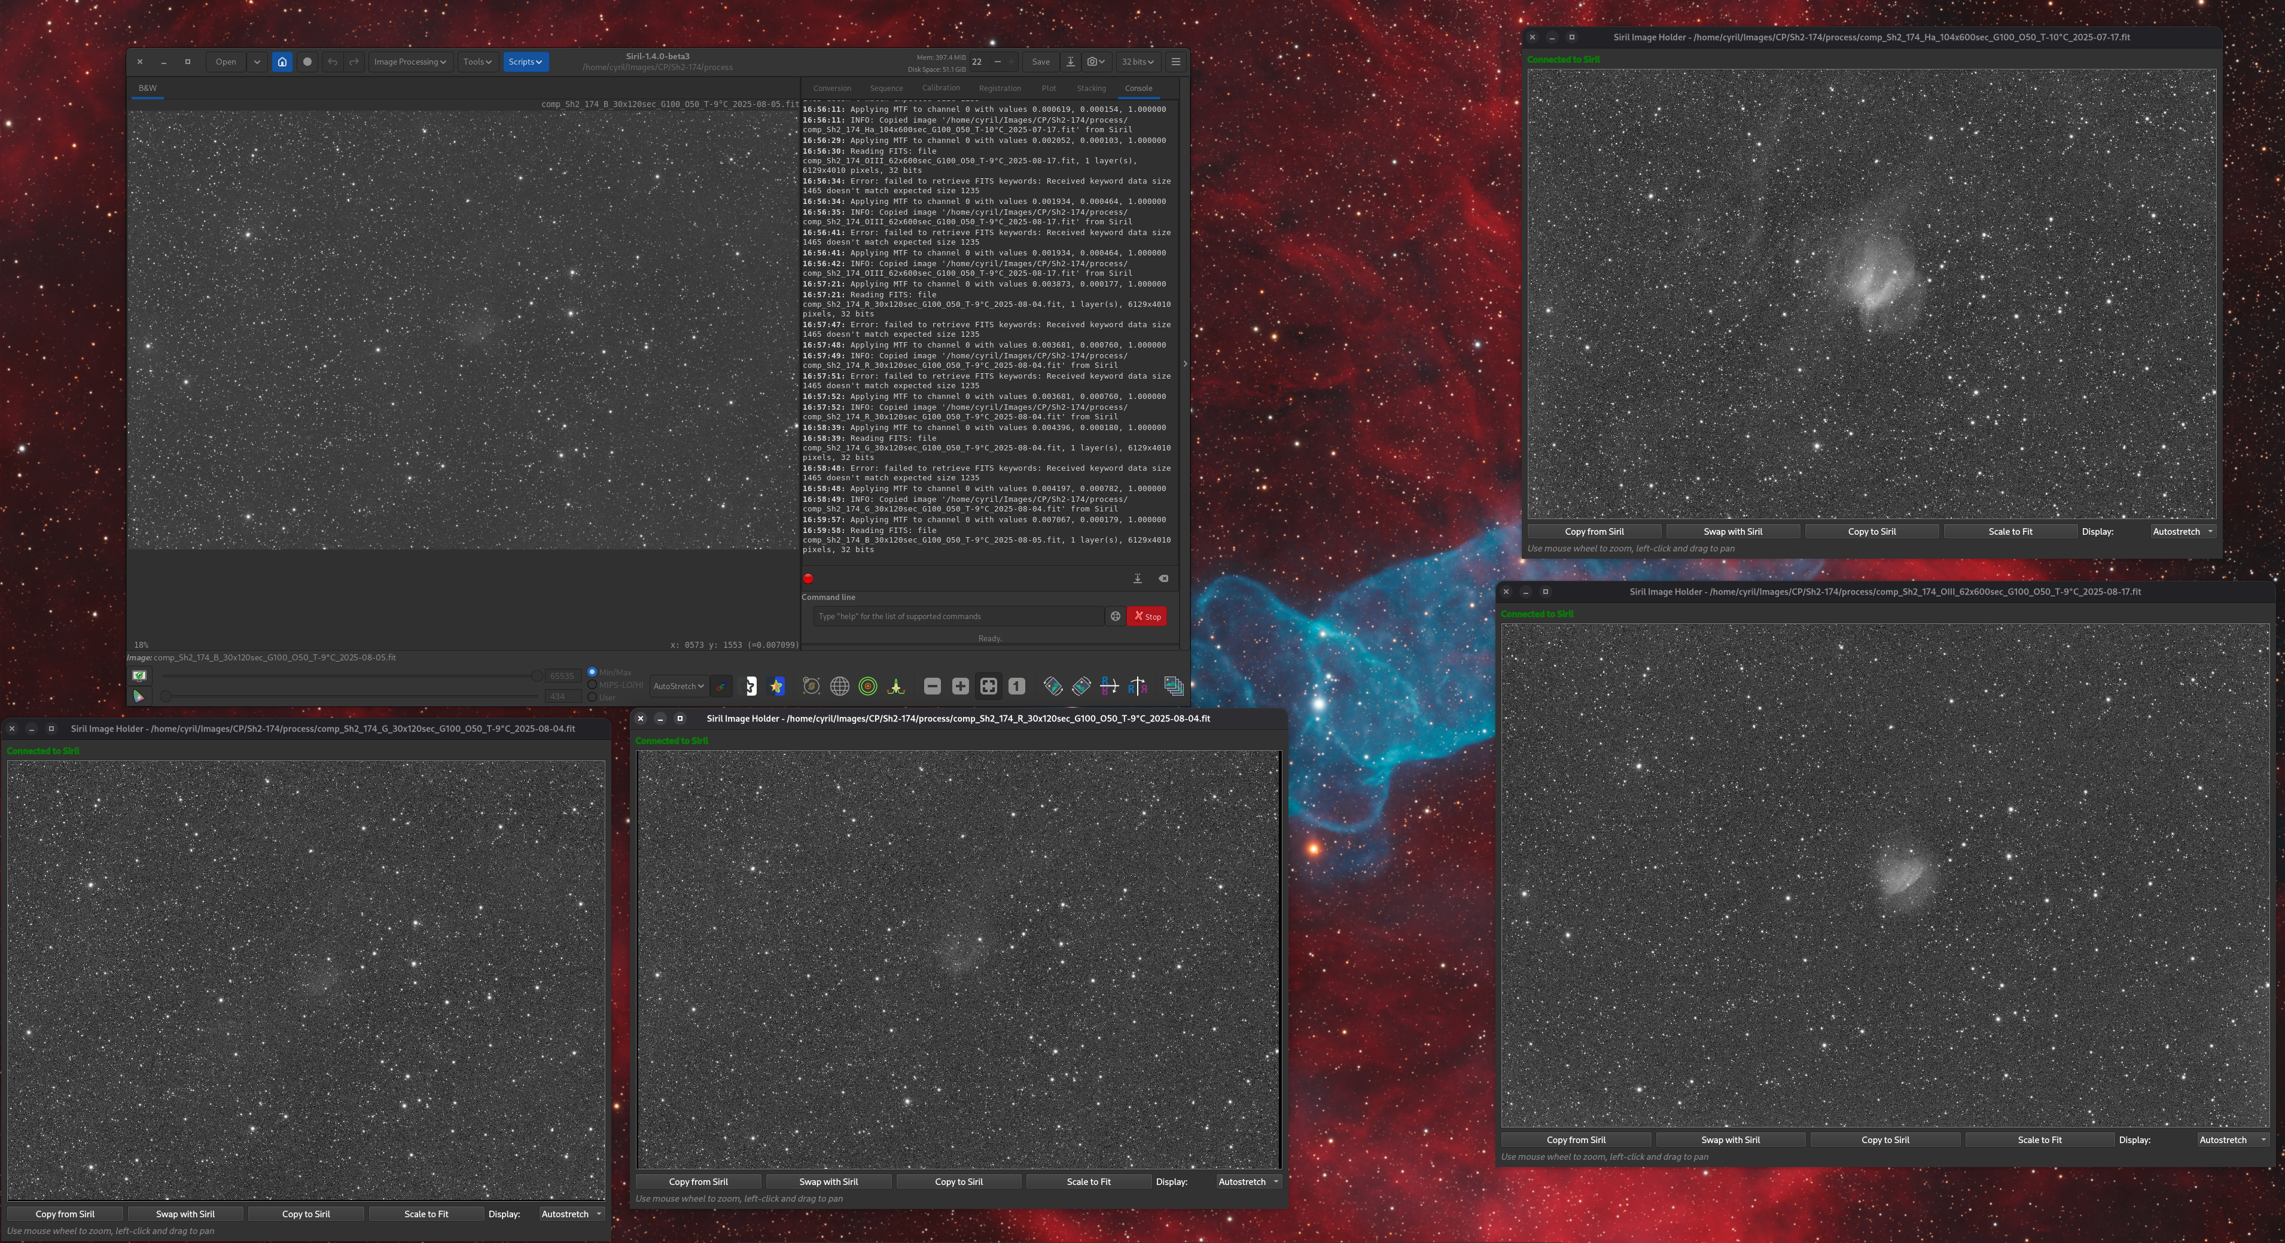This screenshot has width=2285, height=1243.
Task: Open the 32 bits depth dropdown
Action: point(1137,62)
